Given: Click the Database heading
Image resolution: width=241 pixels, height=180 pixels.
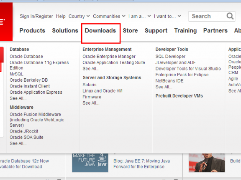Looking at the screenshot, I should (19, 49).
